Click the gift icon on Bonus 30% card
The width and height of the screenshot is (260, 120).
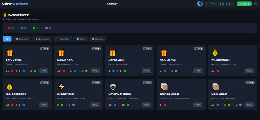61,53
